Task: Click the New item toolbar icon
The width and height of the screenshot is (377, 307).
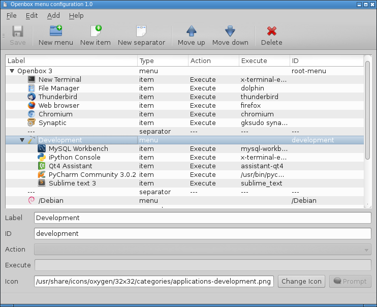Action: tap(96, 31)
